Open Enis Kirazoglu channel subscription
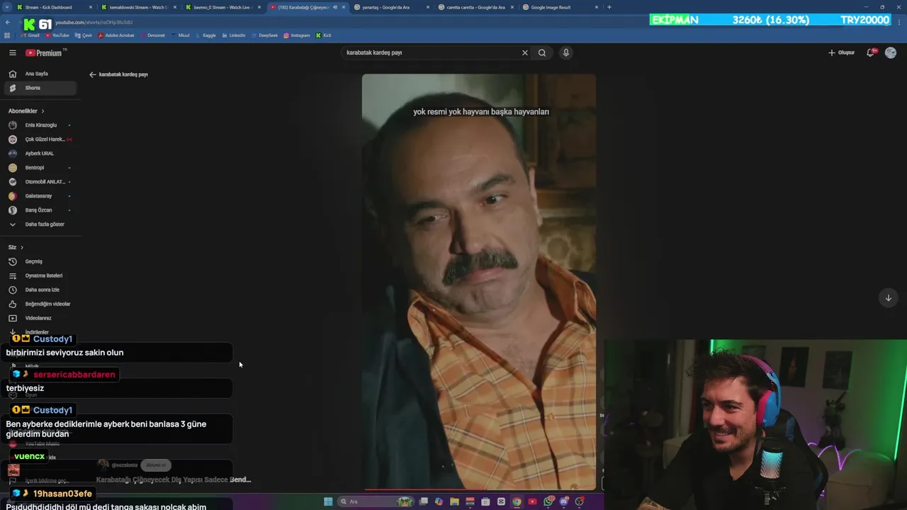 point(40,125)
